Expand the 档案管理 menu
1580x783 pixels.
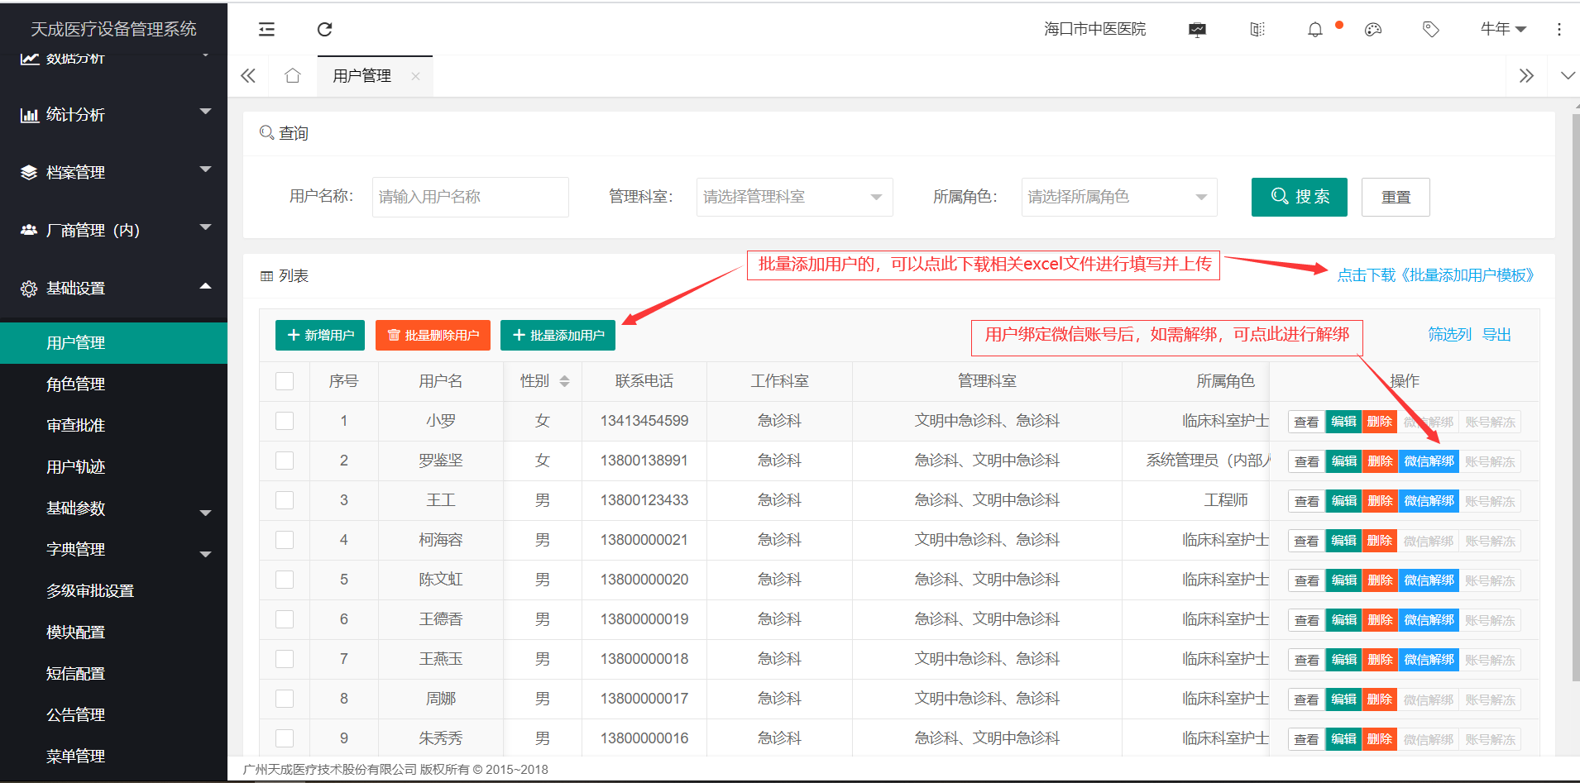[x=206, y=169]
